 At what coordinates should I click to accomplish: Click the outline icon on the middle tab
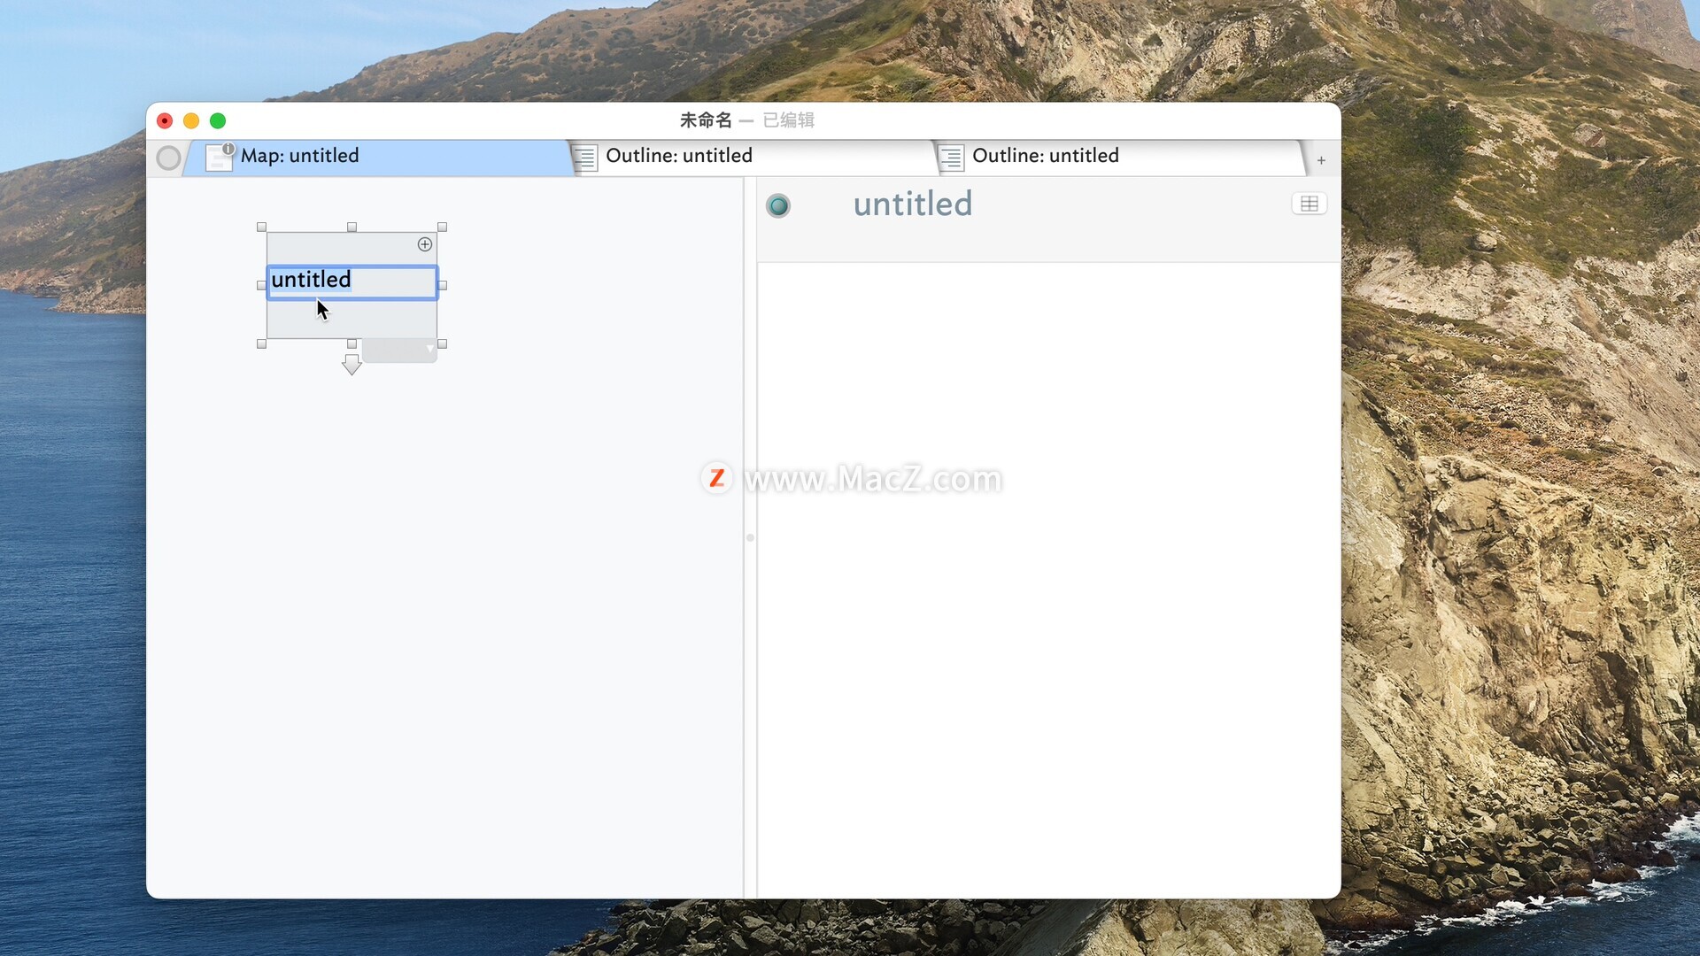(584, 158)
